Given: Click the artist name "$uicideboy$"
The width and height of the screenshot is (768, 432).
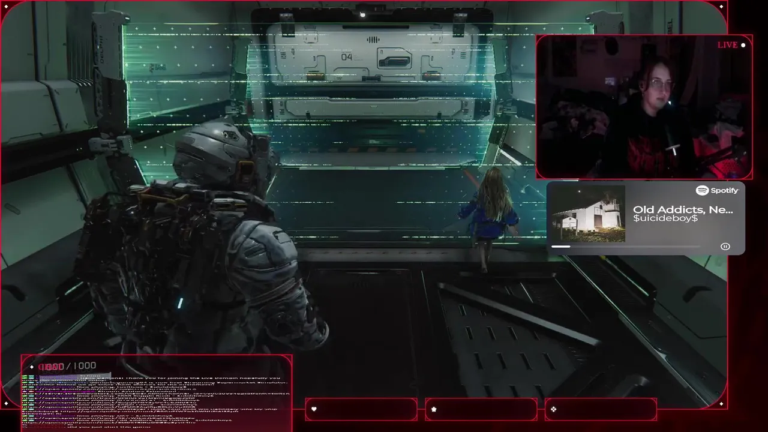Looking at the screenshot, I should pos(665,218).
